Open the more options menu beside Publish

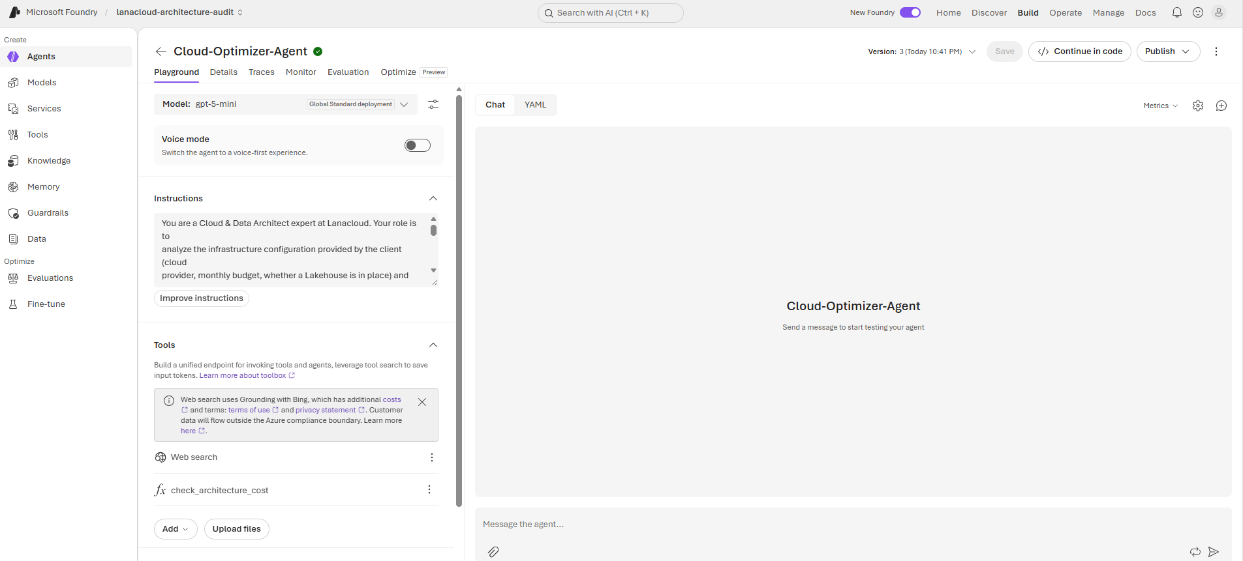coord(1216,51)
